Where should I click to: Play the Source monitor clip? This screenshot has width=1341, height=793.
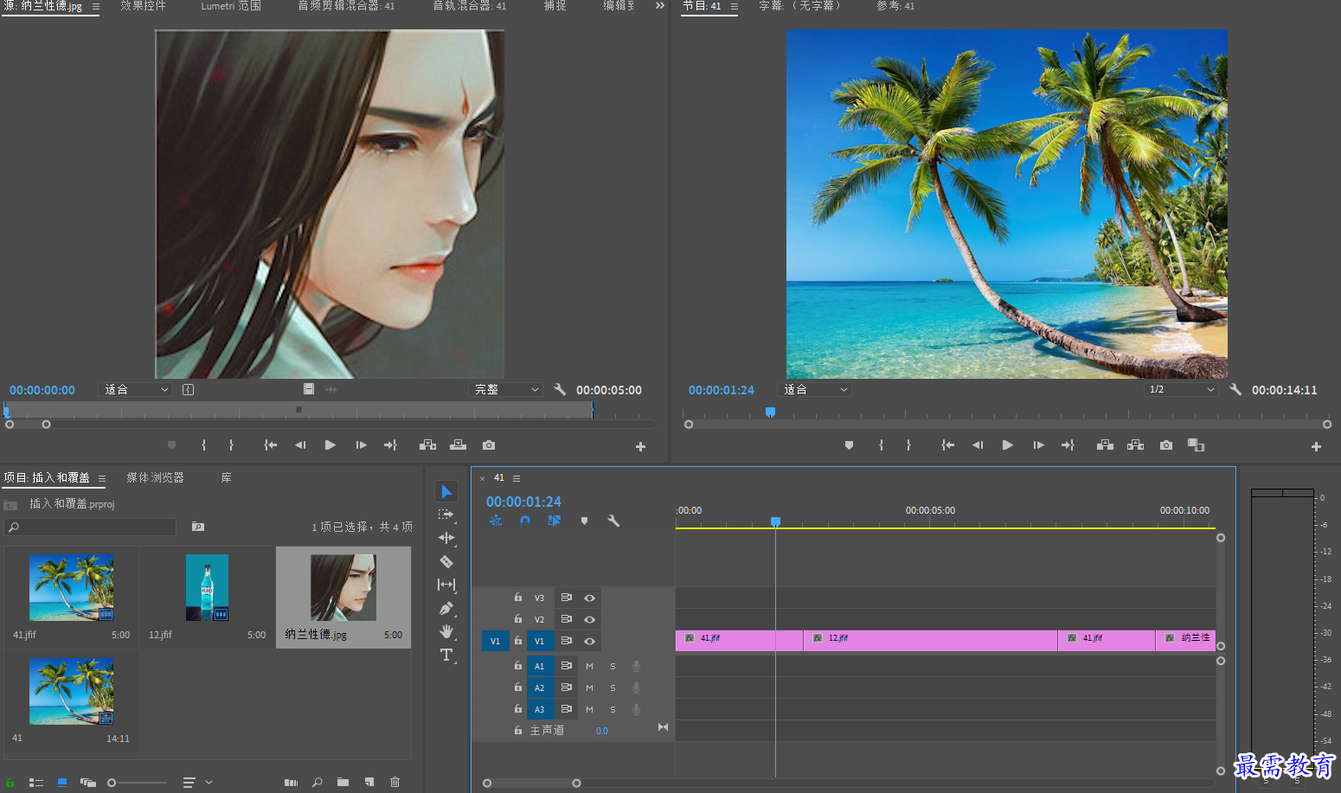(x=330, y=444)
